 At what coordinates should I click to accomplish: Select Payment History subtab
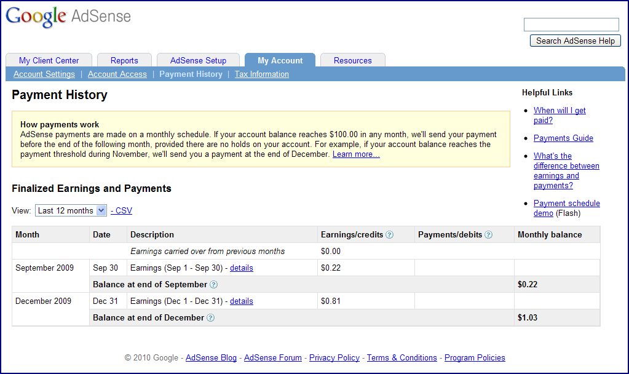[x=191, y=74]
